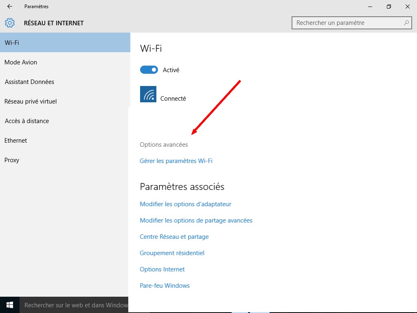
Task: Open Modifier les options de partage avancées
Action: pos(196,220)
